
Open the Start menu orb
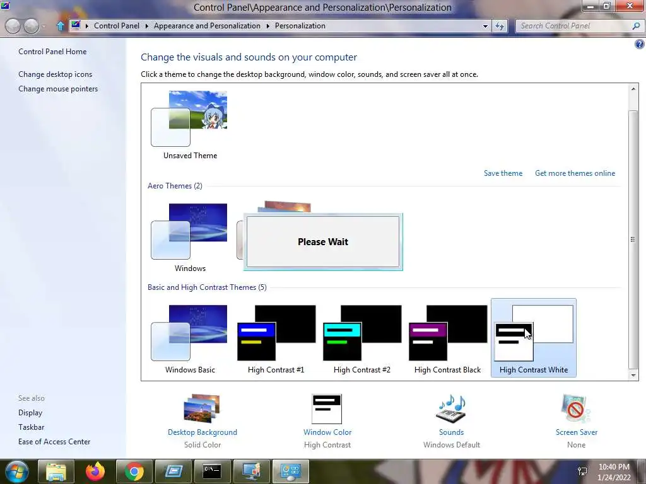[17, 471]
